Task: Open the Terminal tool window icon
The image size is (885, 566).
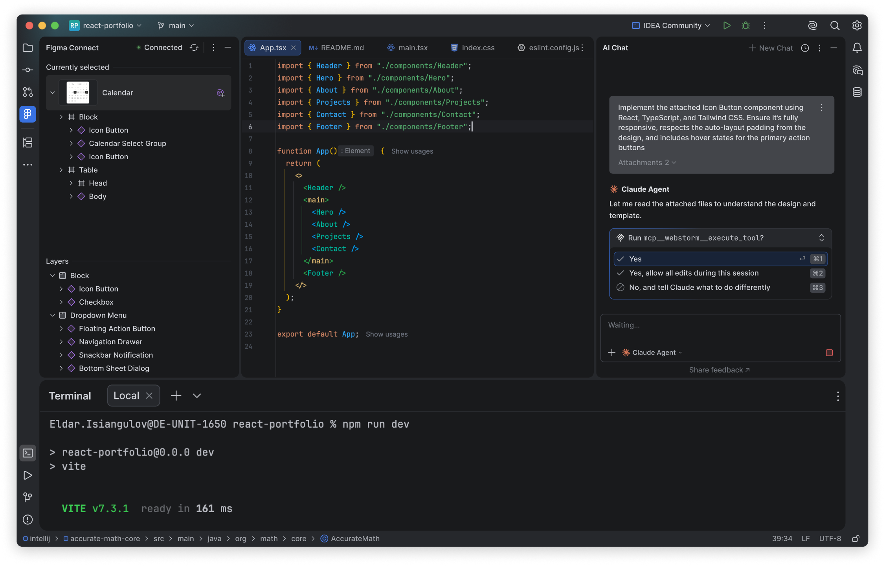Action: 28,453
